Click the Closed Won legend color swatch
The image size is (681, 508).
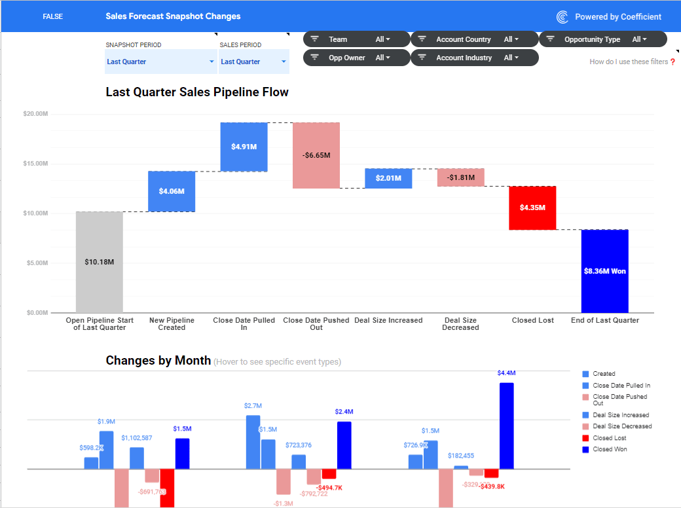[x=586, y=449]
